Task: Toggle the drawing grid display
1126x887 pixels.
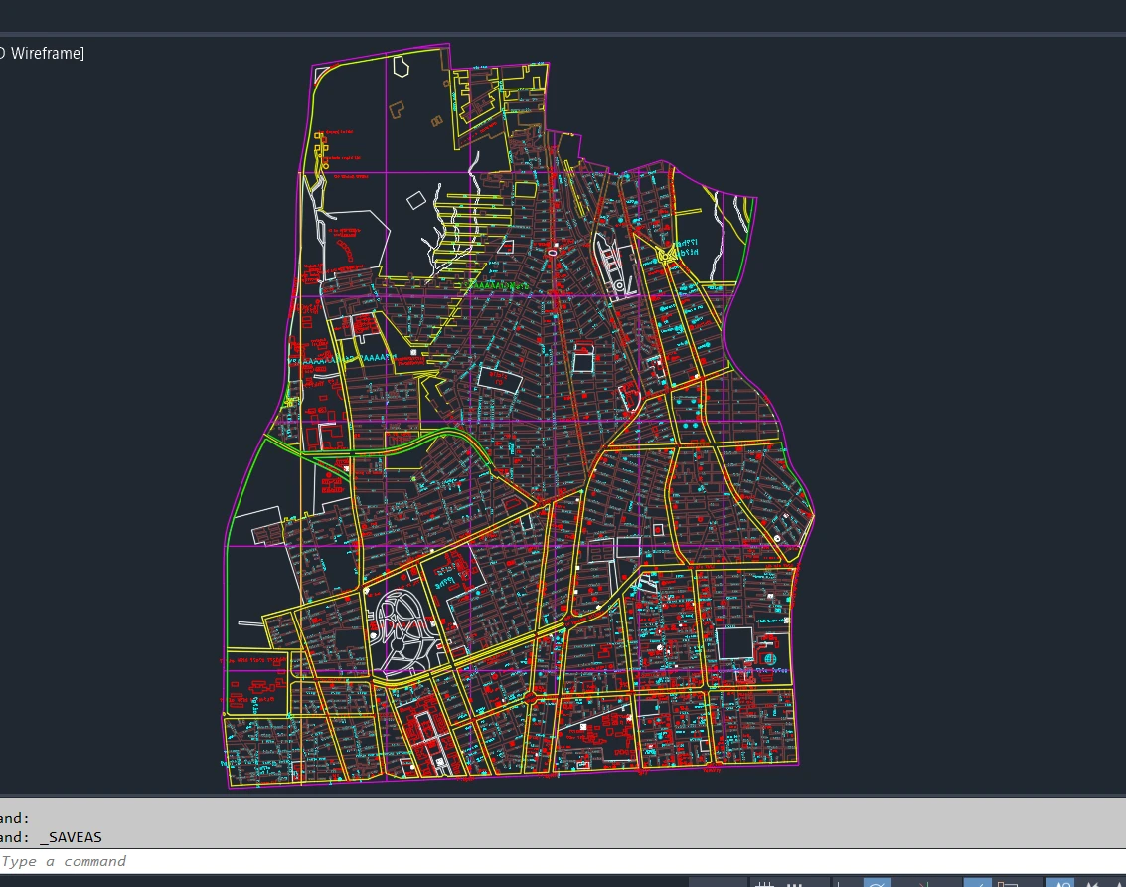Action: click(764, 883)
